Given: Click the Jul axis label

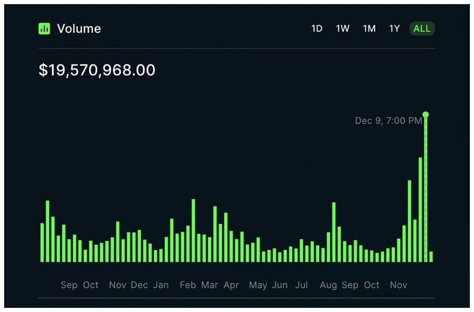Looking at the screenshot, I should (301, 285).
